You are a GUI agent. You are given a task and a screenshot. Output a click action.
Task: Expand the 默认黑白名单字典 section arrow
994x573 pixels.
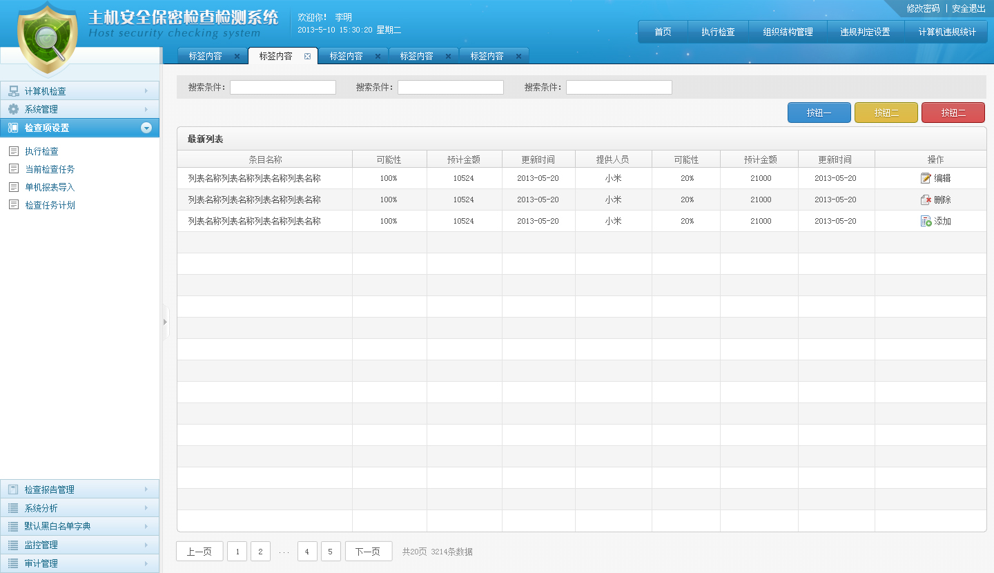point(146,526)
